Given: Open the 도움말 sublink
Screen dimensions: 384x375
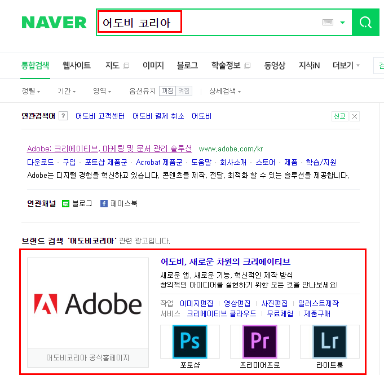Looking at the screenshot, I should point(201,162).
